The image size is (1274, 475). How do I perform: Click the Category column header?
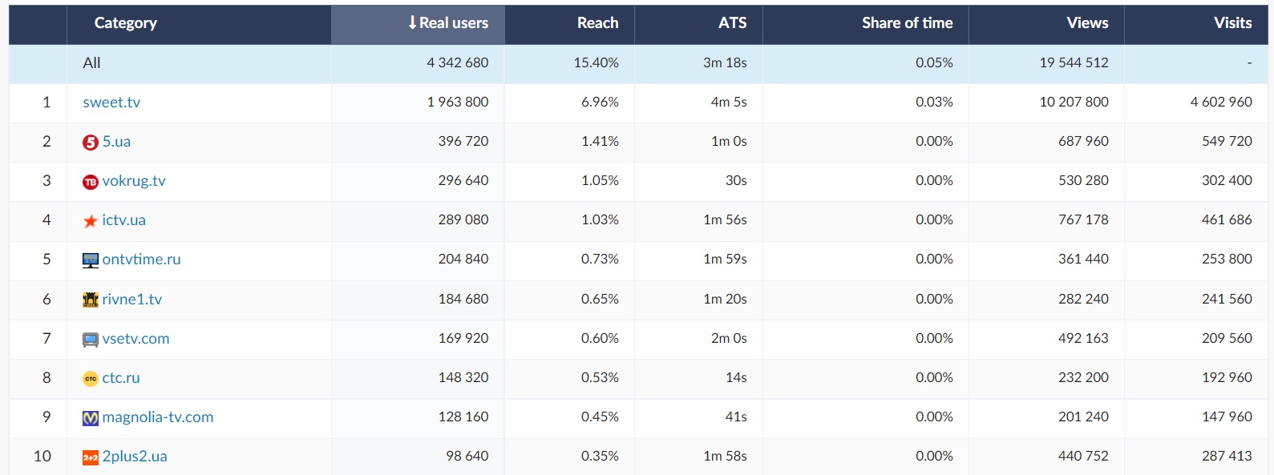pos(126,23)
